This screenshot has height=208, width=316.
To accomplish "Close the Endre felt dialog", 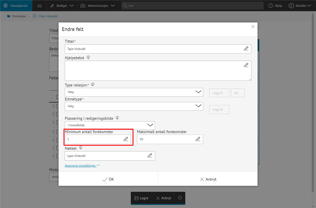I will tap(253, 27).
